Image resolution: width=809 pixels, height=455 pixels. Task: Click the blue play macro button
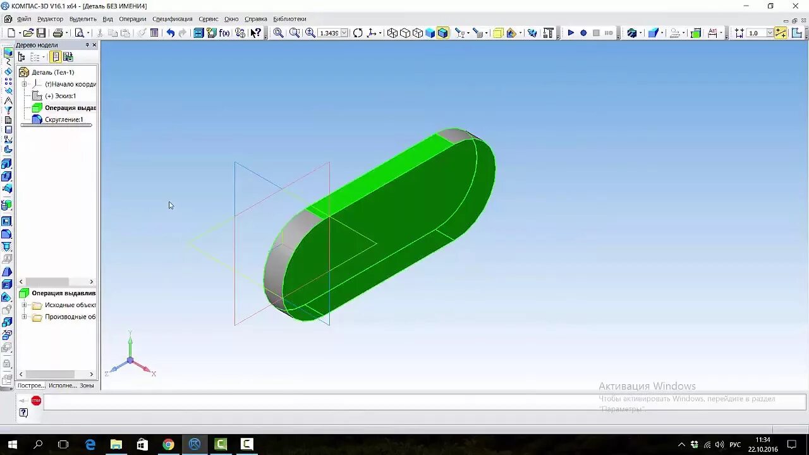point(571,33)
